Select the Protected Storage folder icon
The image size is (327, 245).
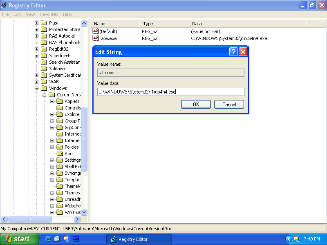click(44, 29)
